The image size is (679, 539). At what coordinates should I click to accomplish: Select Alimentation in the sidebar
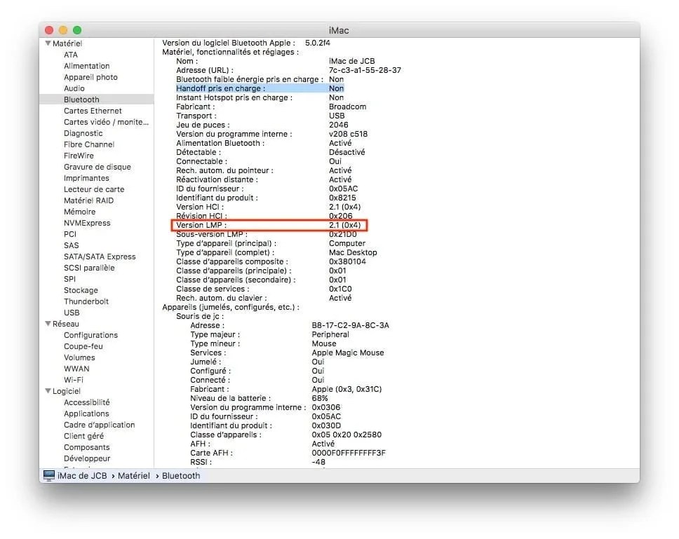(86, 66)
